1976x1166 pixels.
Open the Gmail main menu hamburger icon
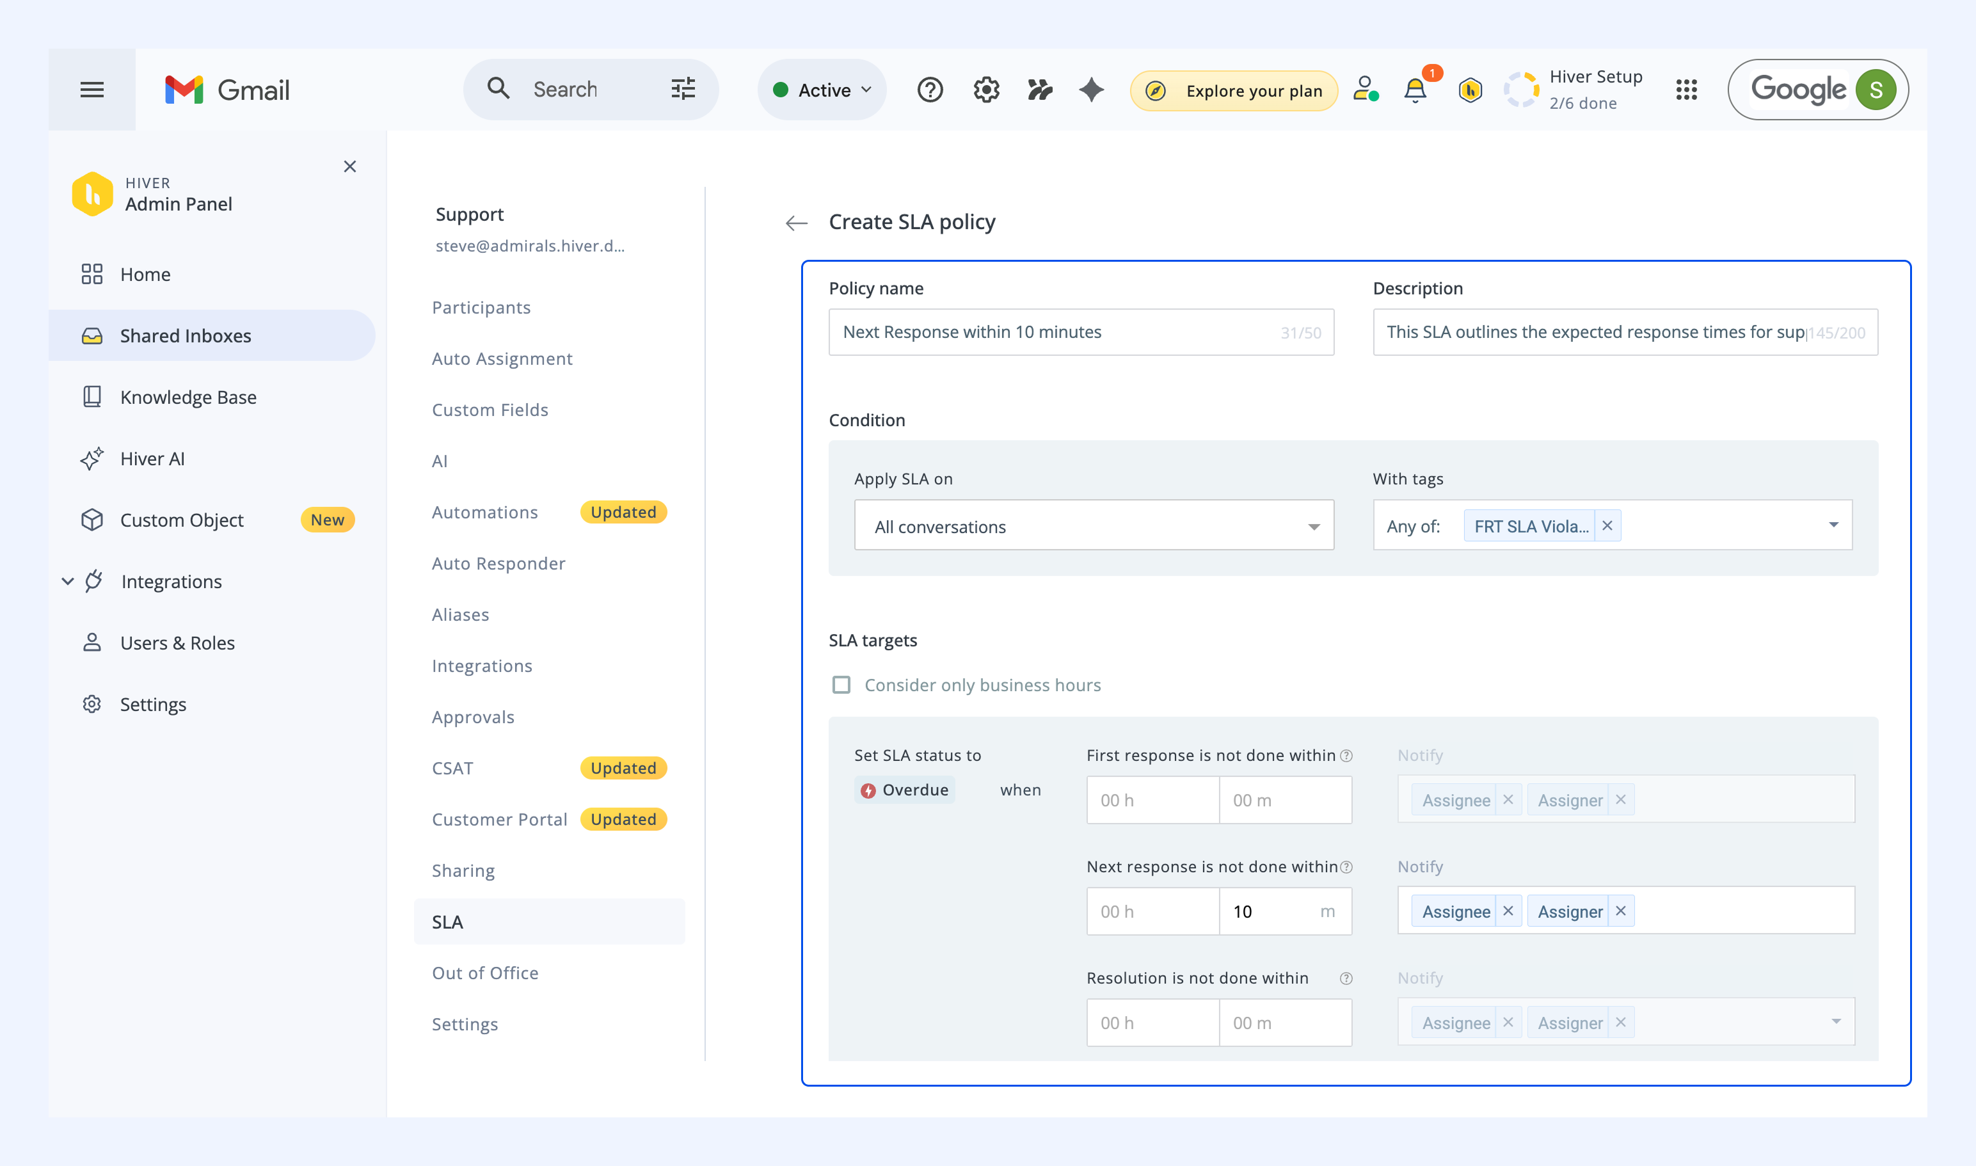tap(92, 90)
